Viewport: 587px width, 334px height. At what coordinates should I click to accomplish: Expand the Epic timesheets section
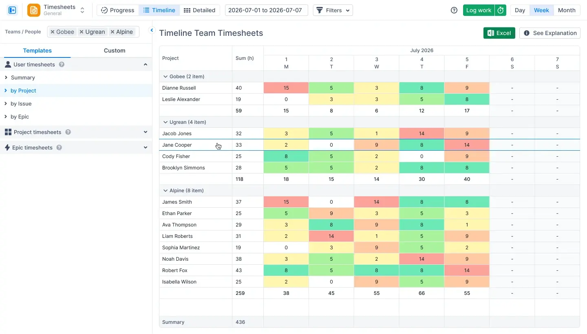click(x=145, y=147)
